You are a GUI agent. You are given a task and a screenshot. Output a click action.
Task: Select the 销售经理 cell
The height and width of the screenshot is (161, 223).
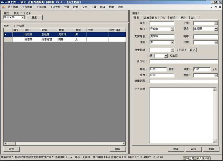tap(49, 39)
